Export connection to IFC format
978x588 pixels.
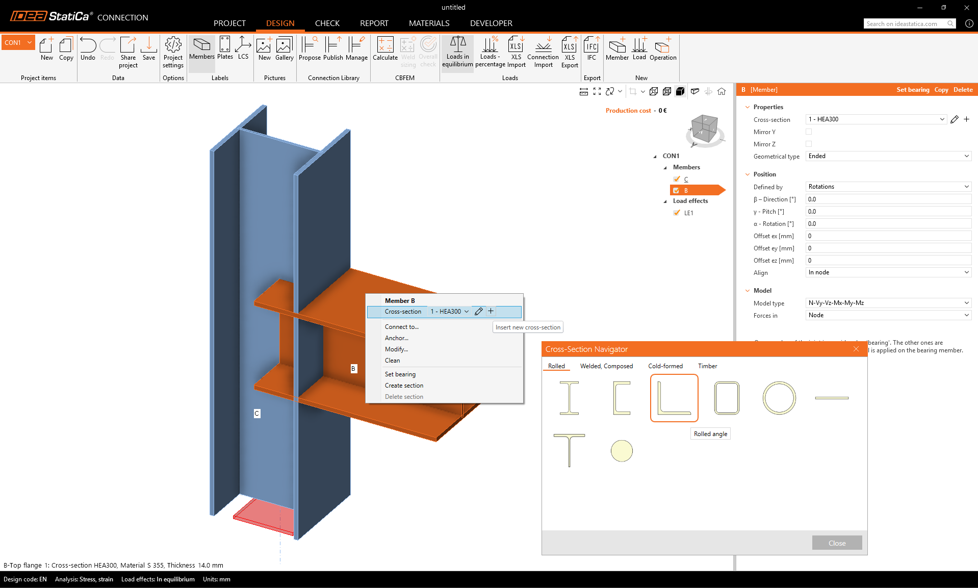pos(591,48)
